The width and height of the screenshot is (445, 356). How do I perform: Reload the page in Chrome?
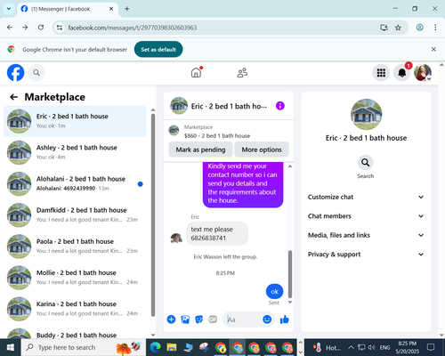tap(41, 28)
